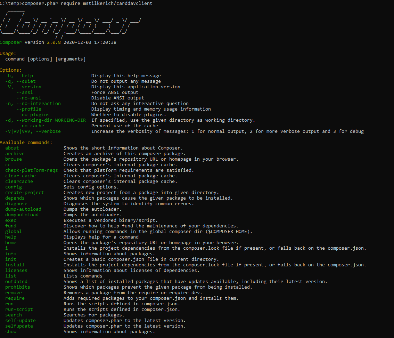Click the 'diagnose' command in available commands
The height and width of the screenshot is (338, 394).
click(x=16, y=203)
